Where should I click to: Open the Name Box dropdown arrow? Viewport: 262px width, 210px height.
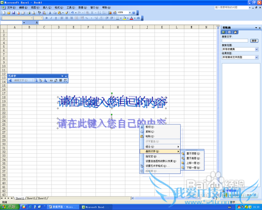24,23
